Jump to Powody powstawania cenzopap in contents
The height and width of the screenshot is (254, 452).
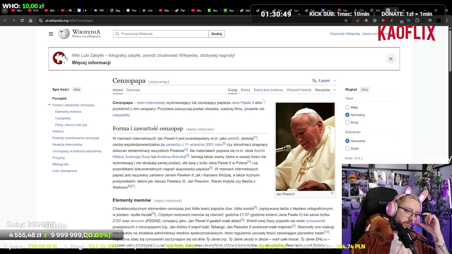pyautogui.click(x=76, y=138)
